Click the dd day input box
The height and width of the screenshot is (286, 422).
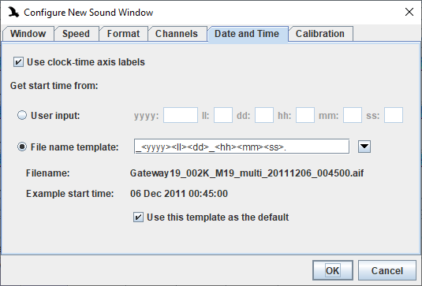click(264, 115)
